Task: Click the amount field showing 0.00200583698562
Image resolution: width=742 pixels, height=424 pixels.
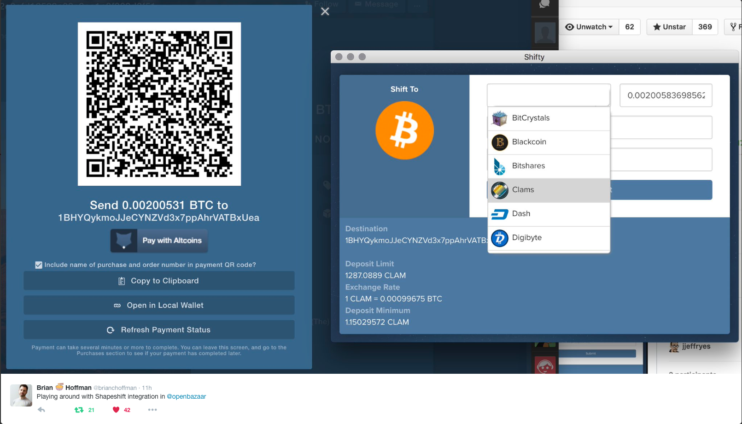Action: click(x=666, y=95)
